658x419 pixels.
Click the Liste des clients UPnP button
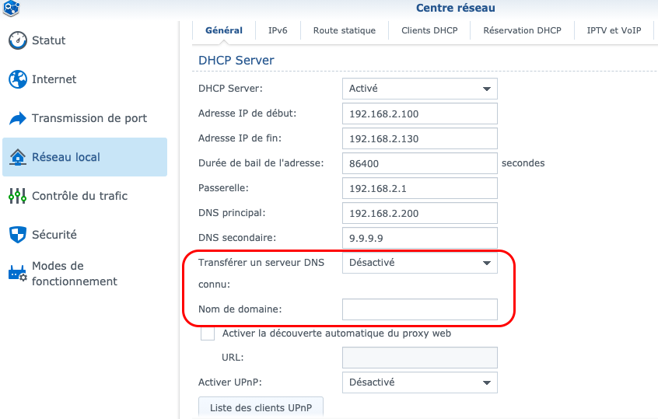coord(261,408)
